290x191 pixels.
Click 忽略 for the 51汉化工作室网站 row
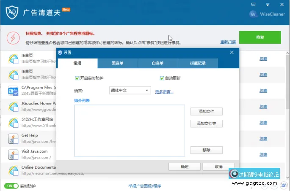263,123
